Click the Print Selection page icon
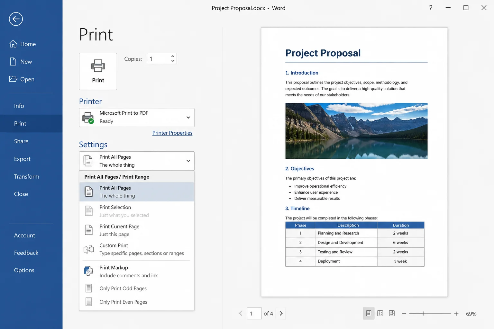The image size is (494, 329). click(89, 211)
